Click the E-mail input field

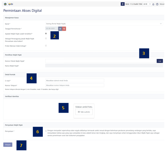click(x=75, y=80)
